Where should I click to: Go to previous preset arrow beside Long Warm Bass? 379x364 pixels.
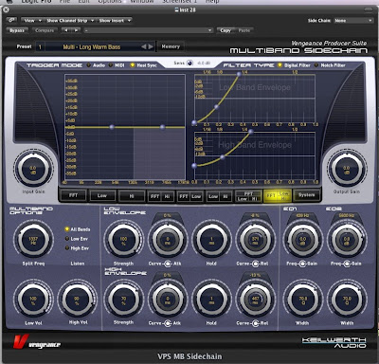(x=144, y=46)
